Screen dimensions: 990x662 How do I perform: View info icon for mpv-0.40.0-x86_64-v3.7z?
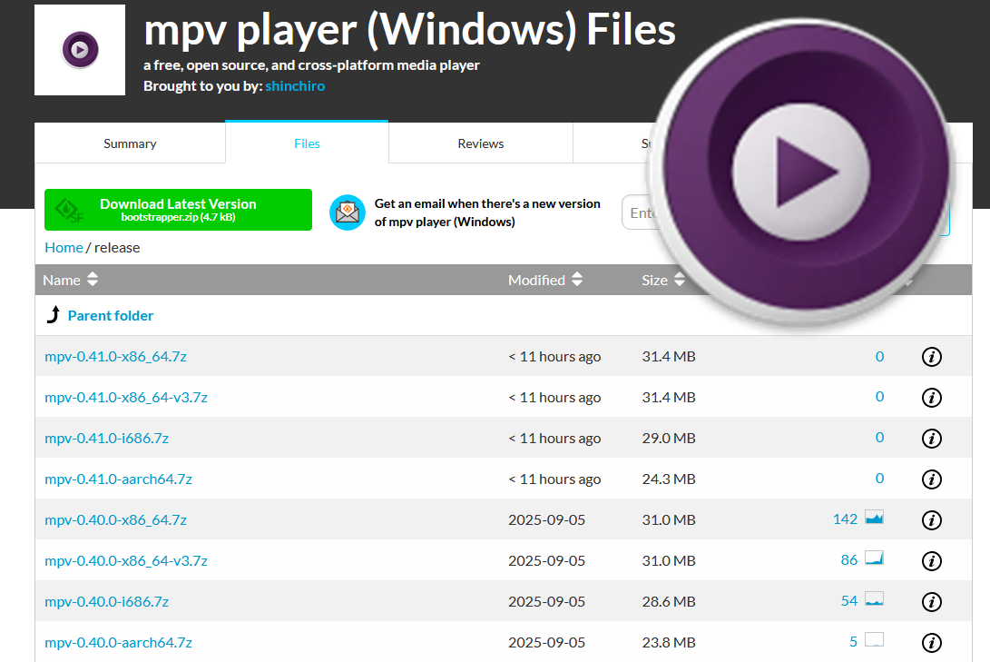932,561
